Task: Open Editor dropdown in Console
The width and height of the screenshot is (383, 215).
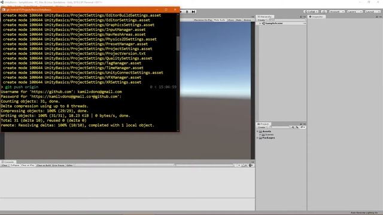Action: pyautogui.click(x=71, y=165)
